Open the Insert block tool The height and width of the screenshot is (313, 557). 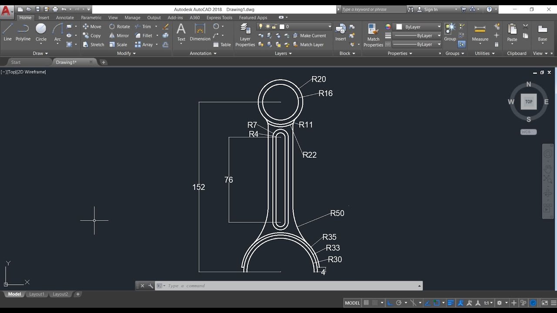click(340, 33)
